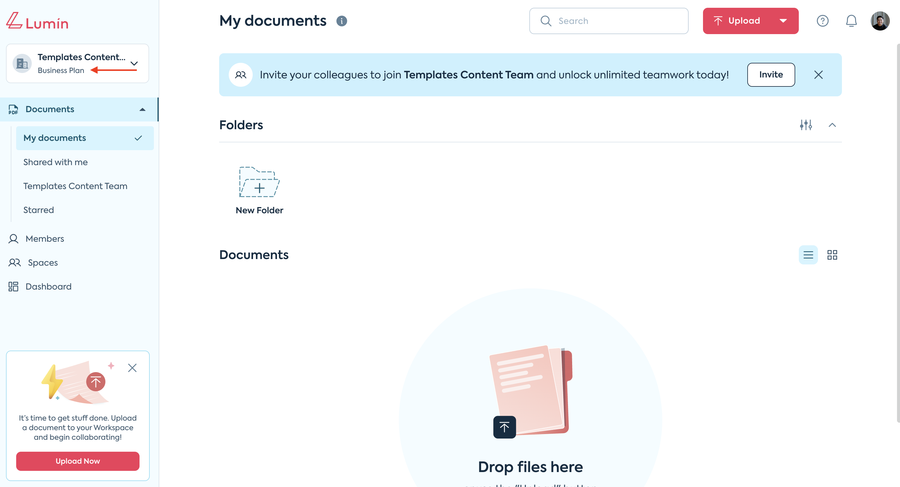Open notifications via the bell icon
The width and height of the screenshot is (900, 487).
pos(851,21)
